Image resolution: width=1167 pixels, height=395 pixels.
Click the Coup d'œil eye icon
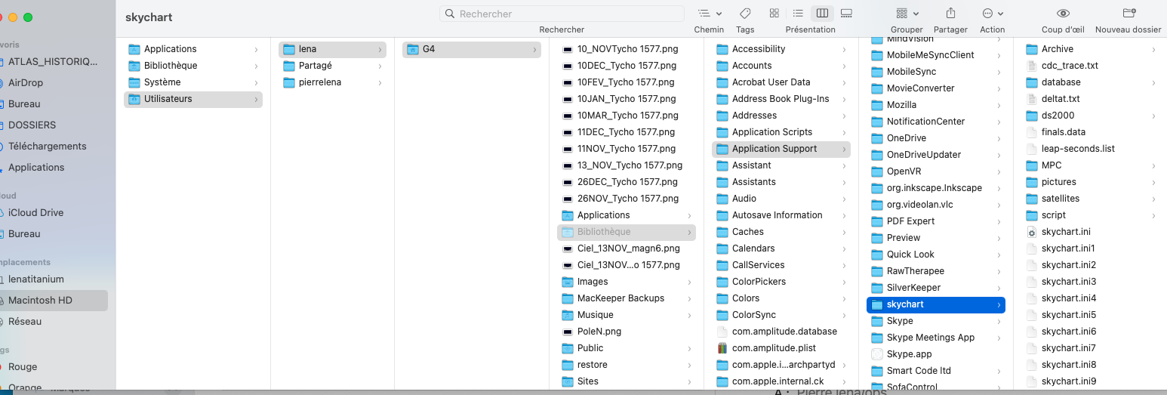[x=1063, y=14]
